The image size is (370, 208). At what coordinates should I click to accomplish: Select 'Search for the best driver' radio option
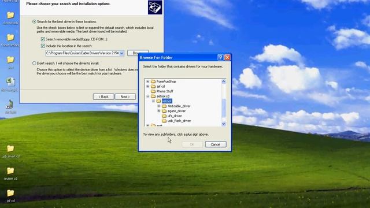[x=34, y=22]
